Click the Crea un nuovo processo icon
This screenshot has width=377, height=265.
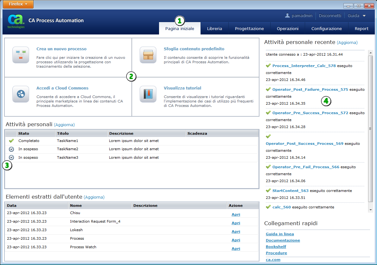click(21, 55)
